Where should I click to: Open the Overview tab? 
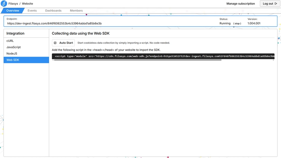pos(13,11)
